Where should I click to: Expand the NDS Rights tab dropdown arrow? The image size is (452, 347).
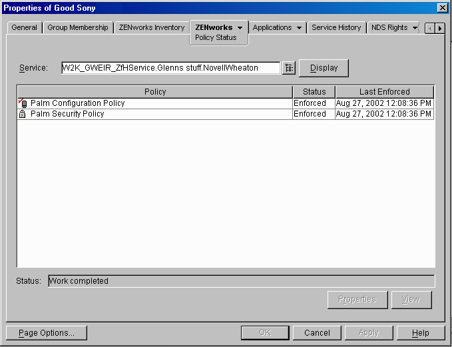pyautogui.click(x=415, y=28)
